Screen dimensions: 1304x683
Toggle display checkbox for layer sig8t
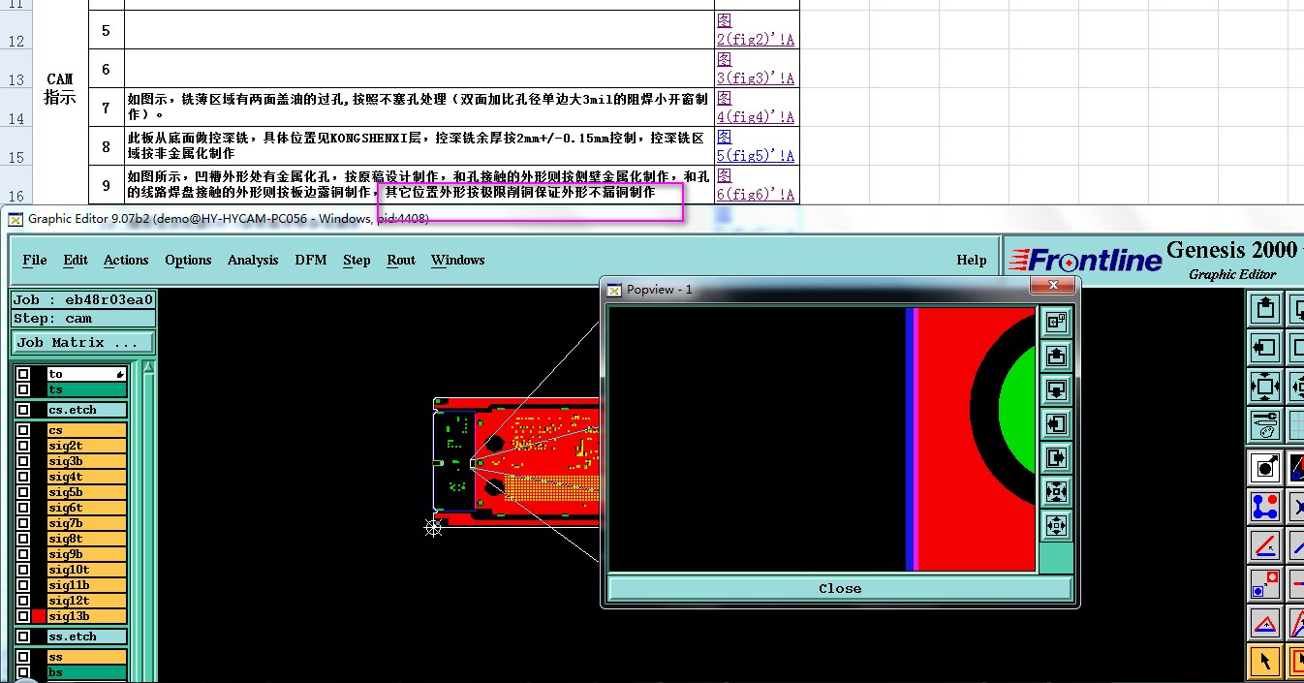(x=22, y=539)
